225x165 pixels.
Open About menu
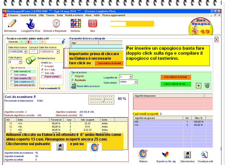coord(88,15)
